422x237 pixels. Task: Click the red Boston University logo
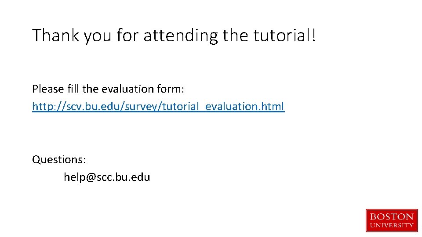coord(392,220)
